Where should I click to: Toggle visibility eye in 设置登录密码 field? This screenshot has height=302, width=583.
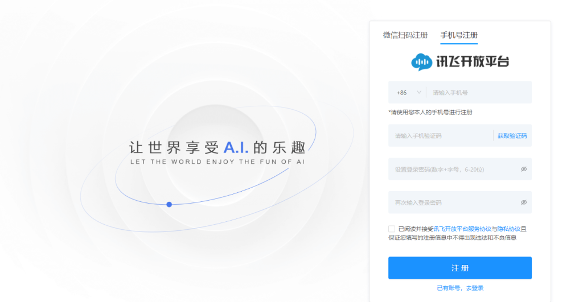coord(524,169)
